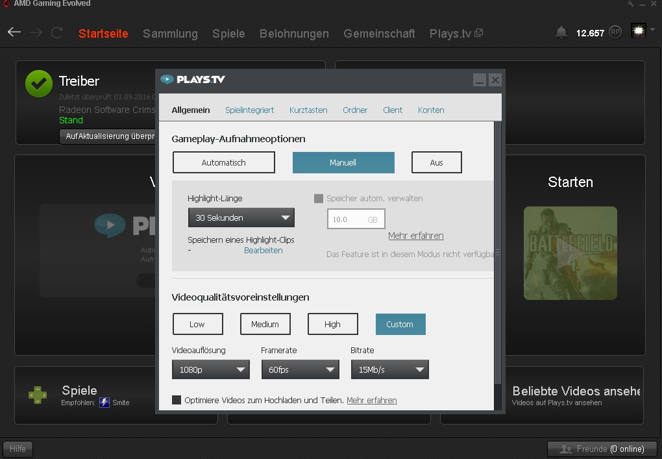Go to Belohnungen tab
The image size is (662, 459).
click(294, 34)
